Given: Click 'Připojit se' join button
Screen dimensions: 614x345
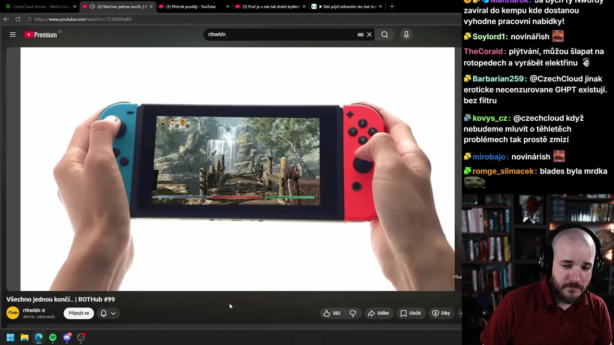Looking at the screenshot, I should click(x=79, y=313).
